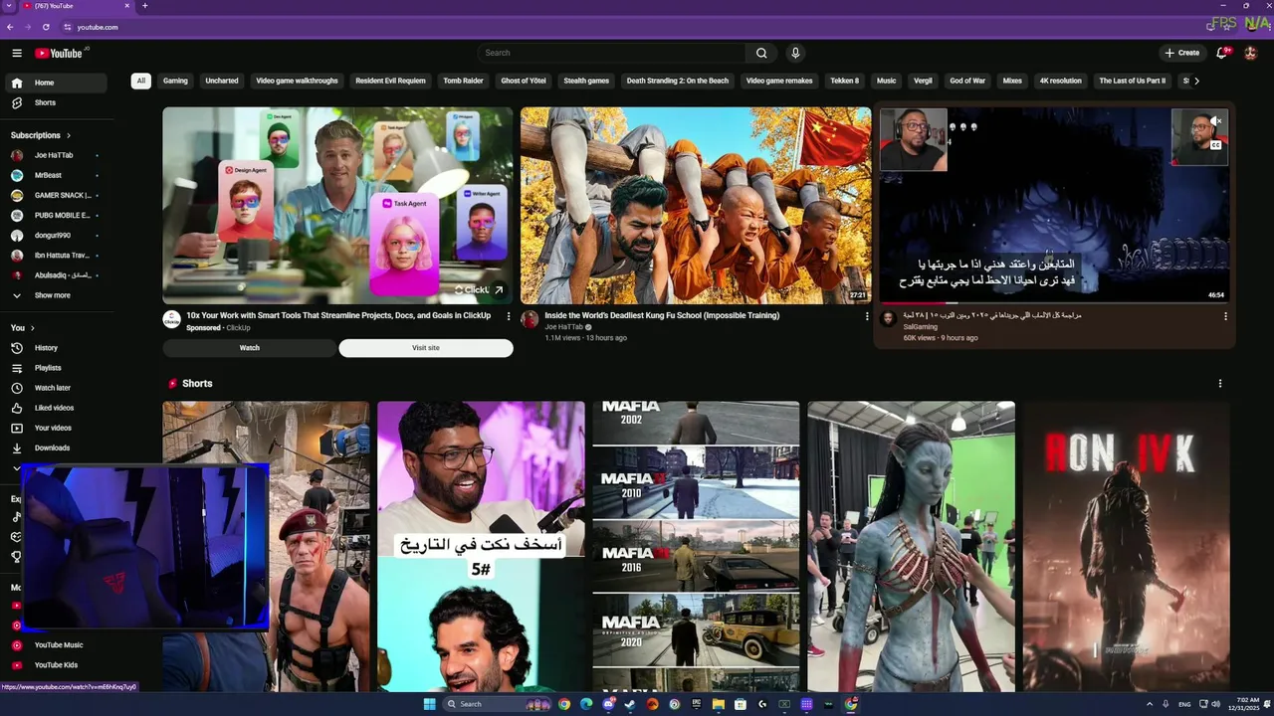Open History in the sidebar
The width and height of the screenshot is (1274, 716).
(58, 348)
